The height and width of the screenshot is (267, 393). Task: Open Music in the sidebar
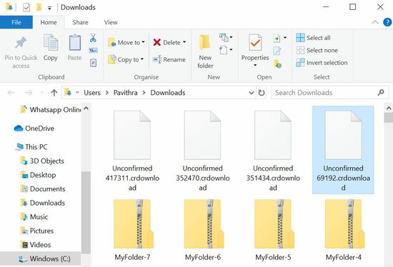[x=34, y=217]
